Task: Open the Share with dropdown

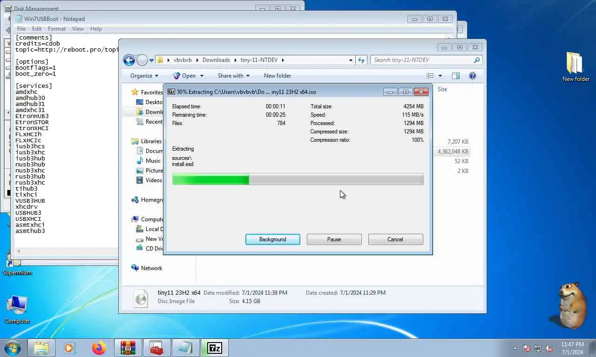Action: point(233,76)
